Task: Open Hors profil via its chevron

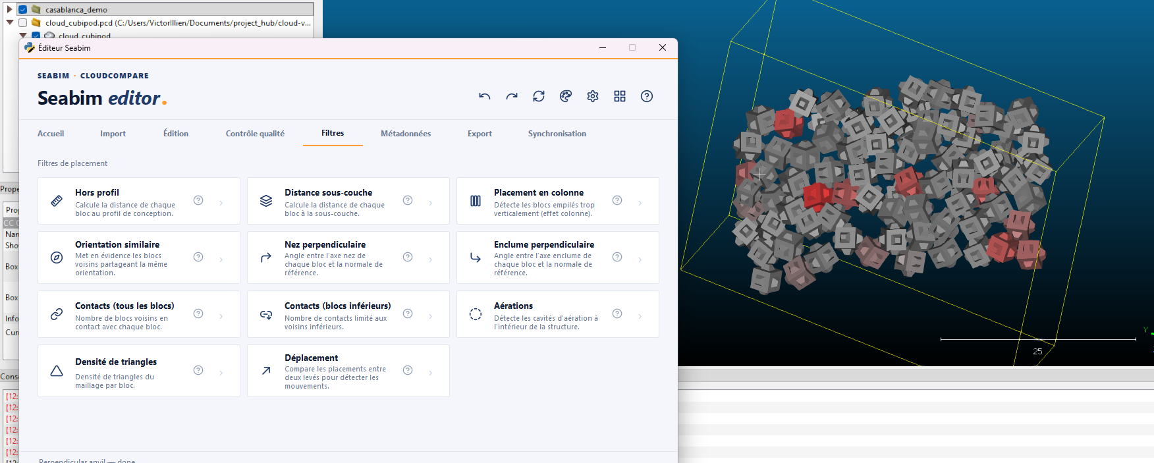Action: [221, 203]
